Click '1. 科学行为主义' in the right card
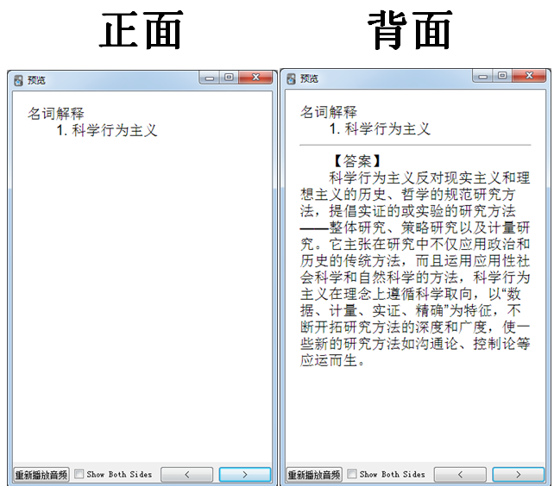The height and width of the screenshot is (486, 554). click(x=380, y=128)
